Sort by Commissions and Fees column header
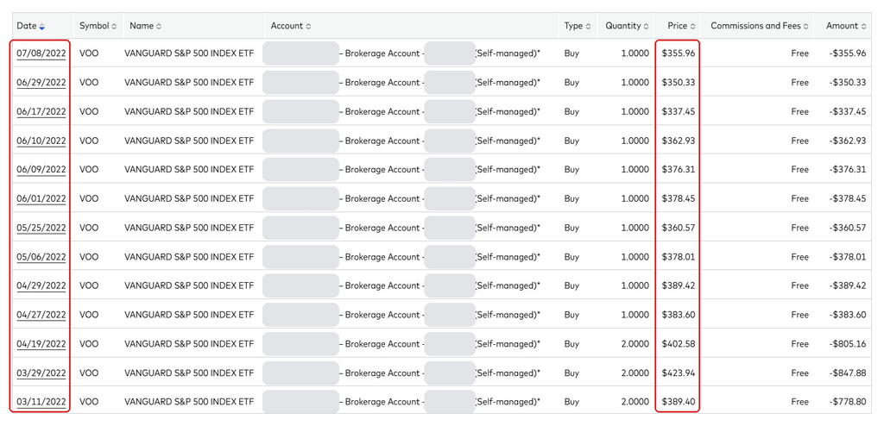 pos(760,26)
